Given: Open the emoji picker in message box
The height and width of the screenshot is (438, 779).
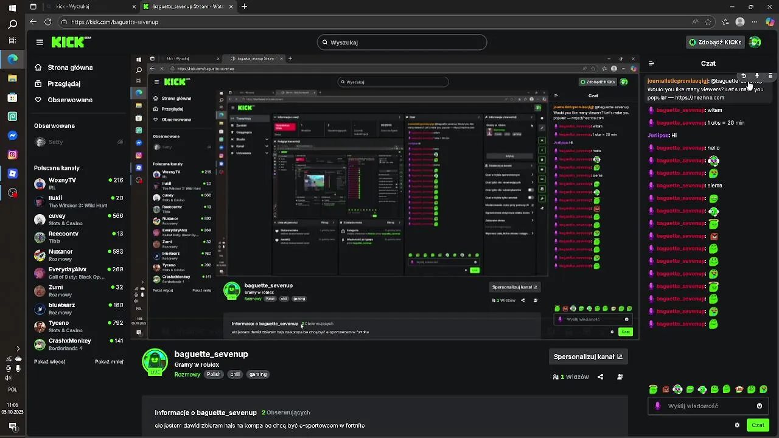Looking at the screenshot, I should click(760, 406).
